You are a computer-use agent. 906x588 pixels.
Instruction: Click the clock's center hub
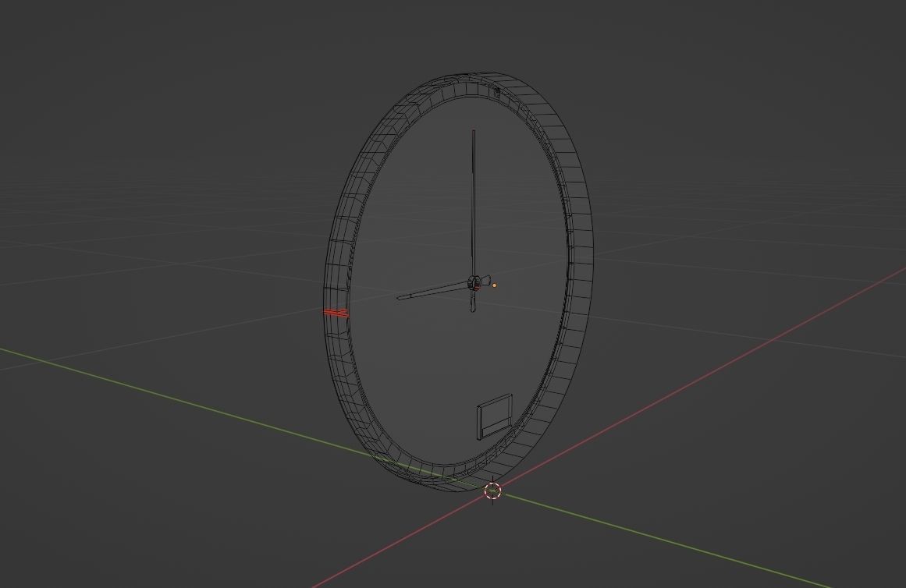tap(474, 284)
